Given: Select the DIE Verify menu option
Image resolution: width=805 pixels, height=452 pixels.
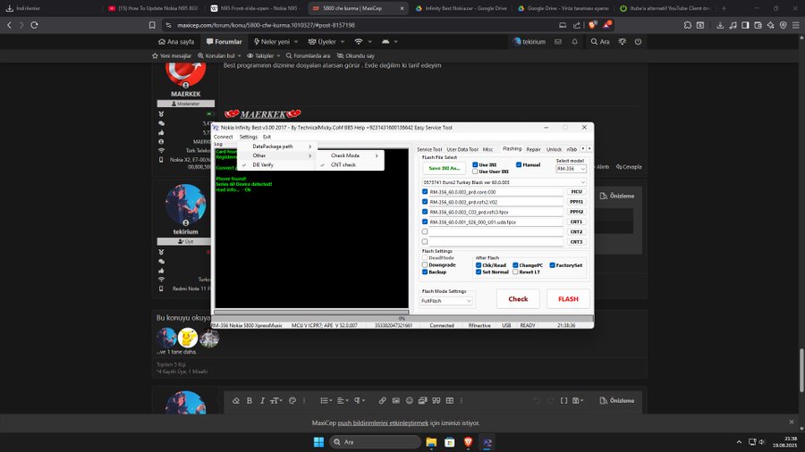Looking at the screenshot, I should pos(276,165).
